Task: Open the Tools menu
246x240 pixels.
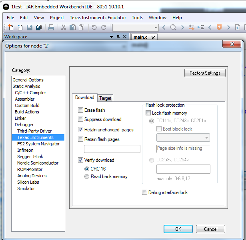Action: point(137,18)
